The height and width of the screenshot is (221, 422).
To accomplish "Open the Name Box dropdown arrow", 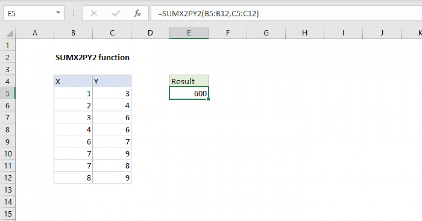I will [x=59, y=13].
